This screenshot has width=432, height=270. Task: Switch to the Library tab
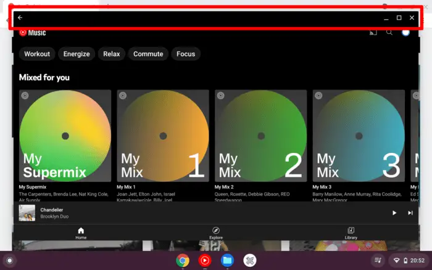[x=351, y=233]
